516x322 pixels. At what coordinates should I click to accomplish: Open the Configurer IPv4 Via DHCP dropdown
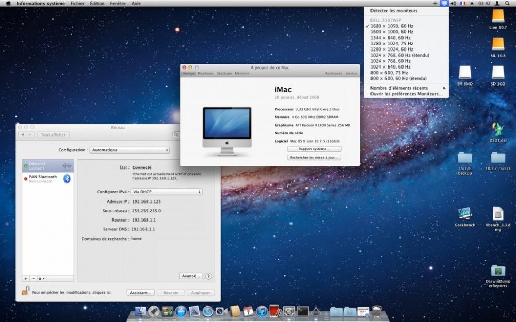pyautogui.click(x=166, y=192)
